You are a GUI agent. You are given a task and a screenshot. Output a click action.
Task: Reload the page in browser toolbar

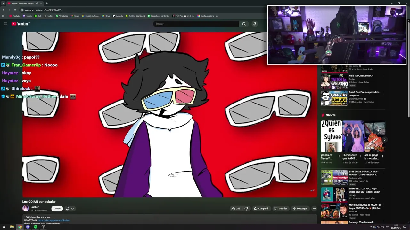click(x=15, y=10)
